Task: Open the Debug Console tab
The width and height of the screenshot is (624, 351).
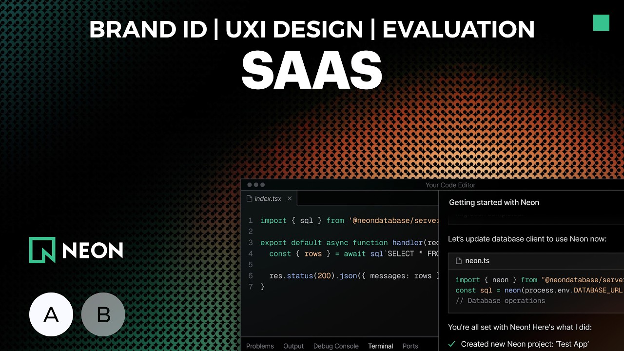Action: pyautogui.click(x=336, y=346)
